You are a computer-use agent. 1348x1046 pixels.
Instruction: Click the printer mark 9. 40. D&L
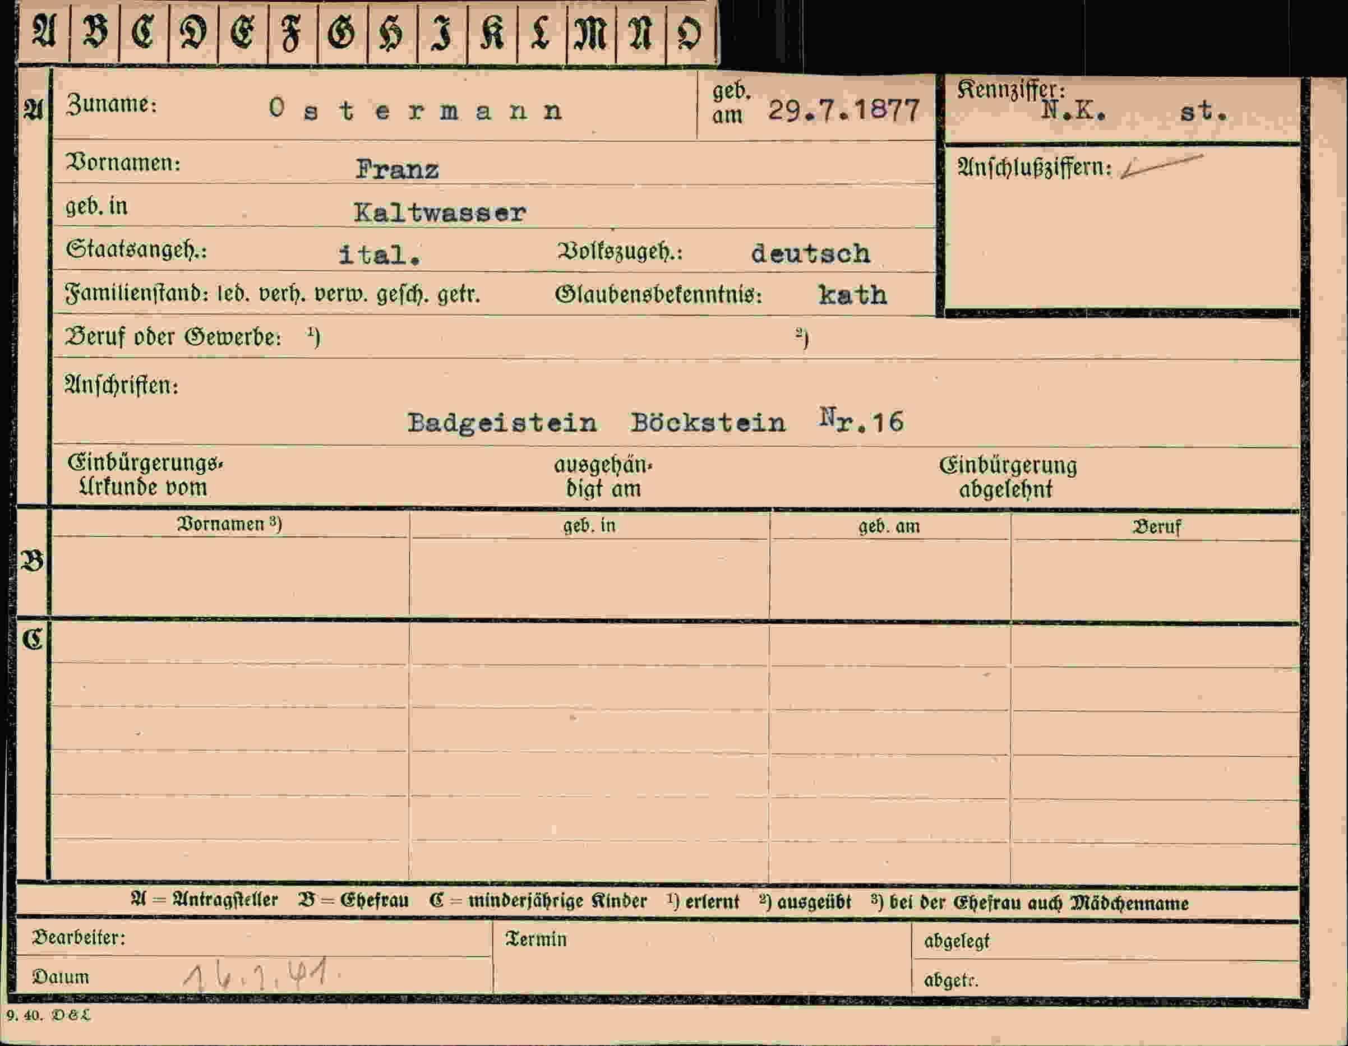click(x=48, y=1015)
